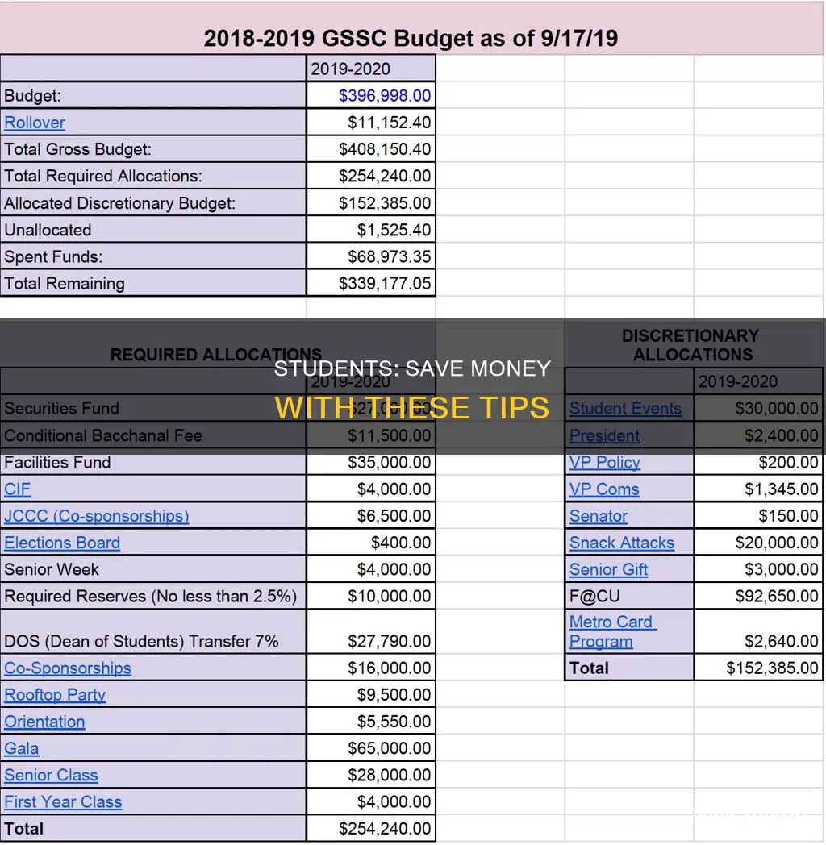Open the CIF link
The height and width of the screenshot is (845, 826).
coord(17,489)
